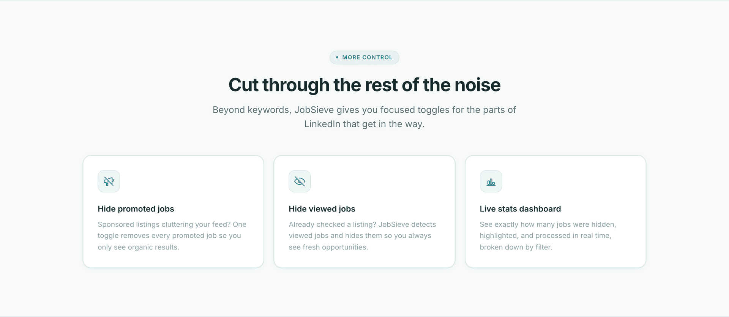Click the 'see fresh opportunities' text
729x317 pixels.
pyautogui.click(x=328, y=247)
